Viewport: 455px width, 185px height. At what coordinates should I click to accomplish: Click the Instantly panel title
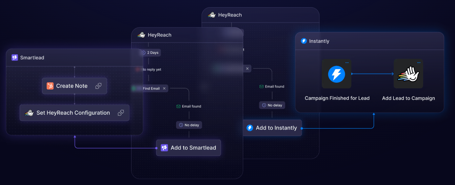pos(319,41)
